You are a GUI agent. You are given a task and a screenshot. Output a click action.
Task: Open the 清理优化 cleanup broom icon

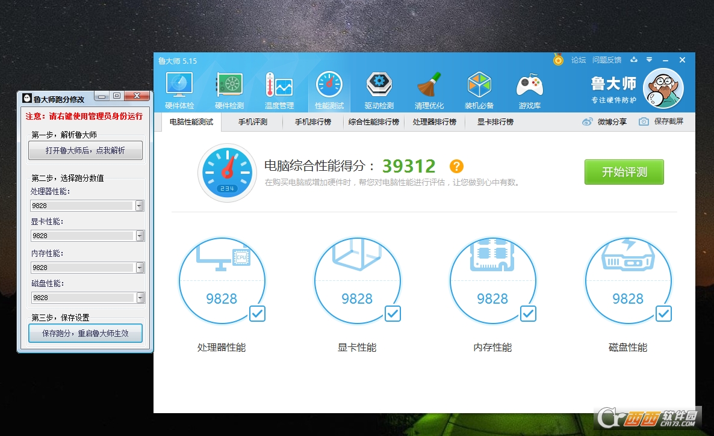click(429, 90)
